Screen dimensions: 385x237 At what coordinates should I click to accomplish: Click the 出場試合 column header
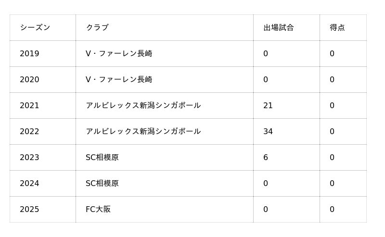[x=278, y=28]
